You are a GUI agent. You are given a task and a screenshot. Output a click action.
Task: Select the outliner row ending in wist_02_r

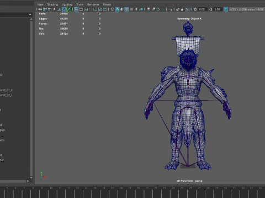6,95
